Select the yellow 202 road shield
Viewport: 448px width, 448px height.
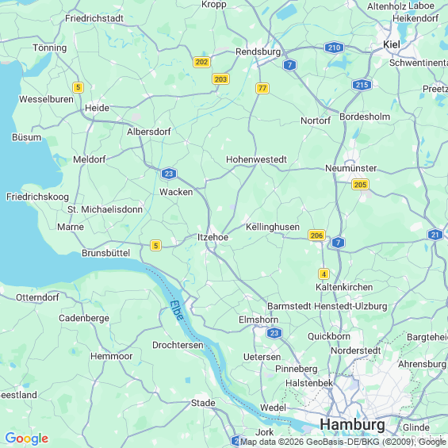point(201,62)
